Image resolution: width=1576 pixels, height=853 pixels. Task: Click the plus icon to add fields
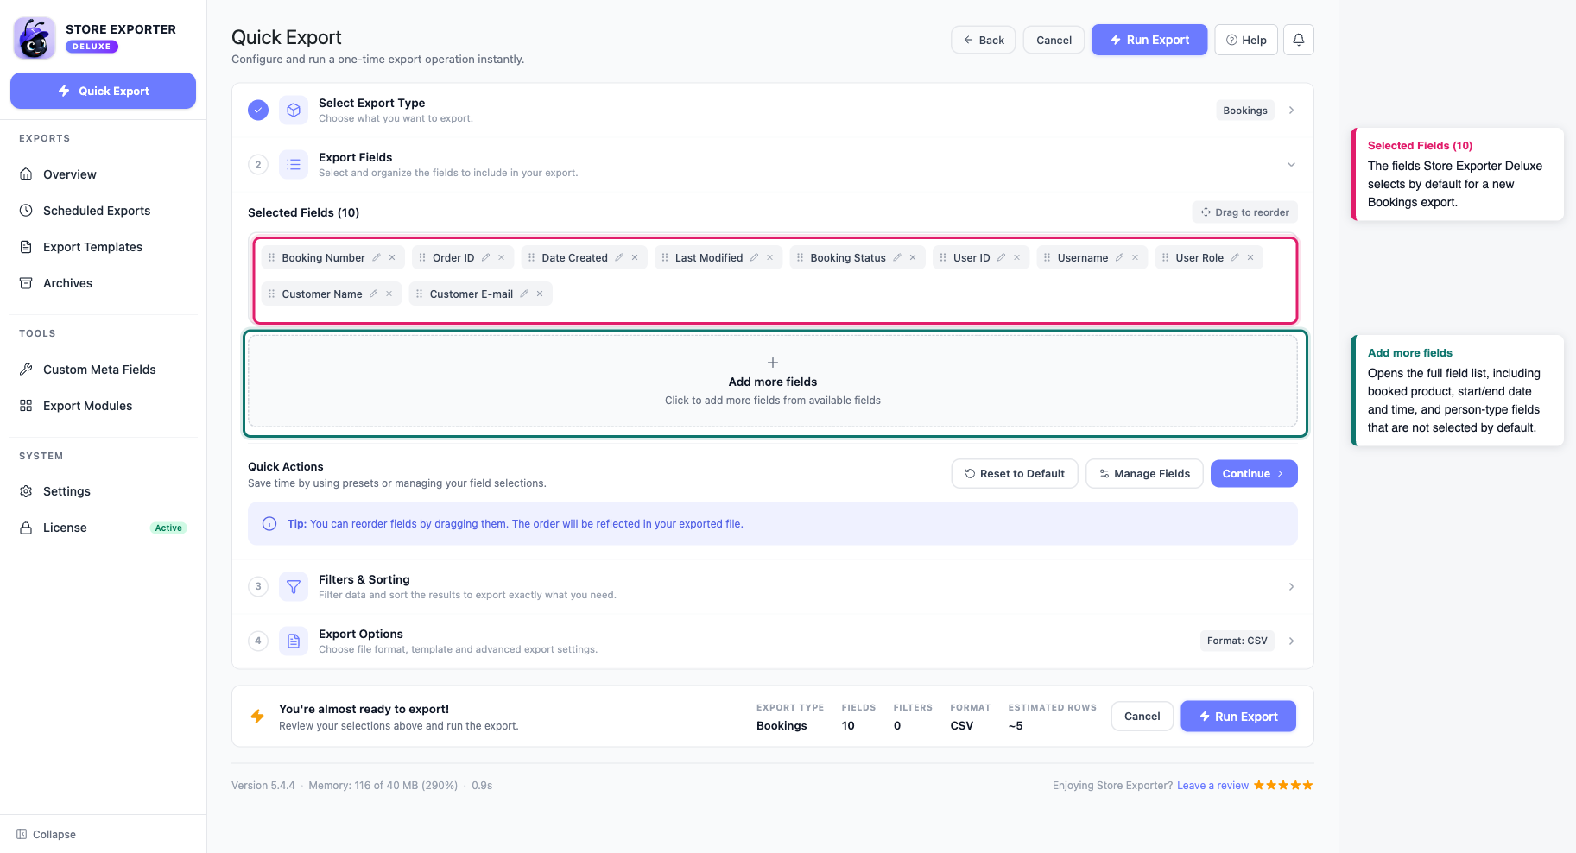pyautogui.click(x=773, y=363)
